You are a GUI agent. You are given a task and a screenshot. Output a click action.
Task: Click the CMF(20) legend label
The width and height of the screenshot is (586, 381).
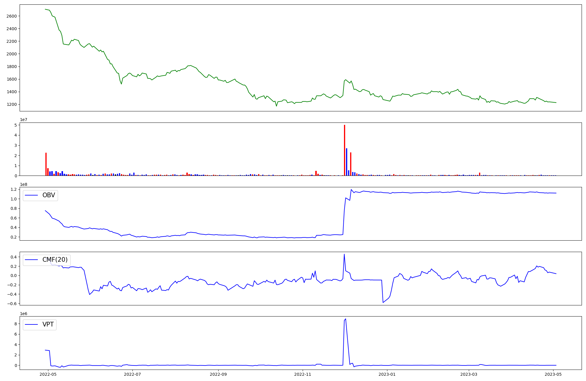pos(55,260)
